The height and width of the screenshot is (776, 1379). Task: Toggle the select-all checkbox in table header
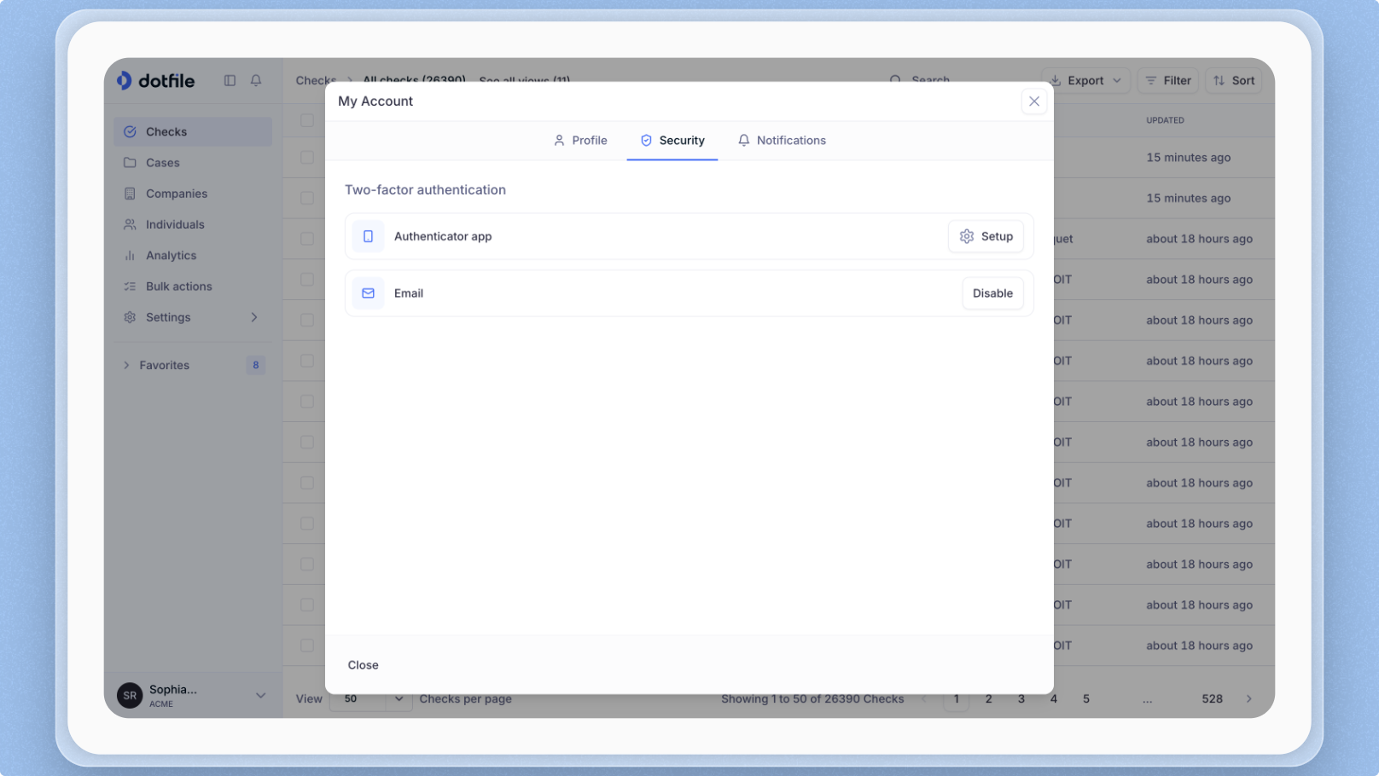307,120
